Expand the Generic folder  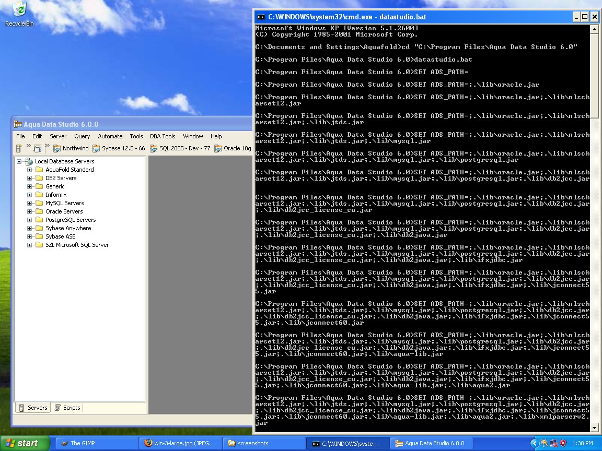(30, 186)
